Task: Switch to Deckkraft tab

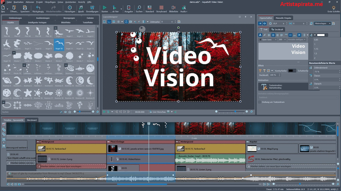Action: click(x=277, y=30)
